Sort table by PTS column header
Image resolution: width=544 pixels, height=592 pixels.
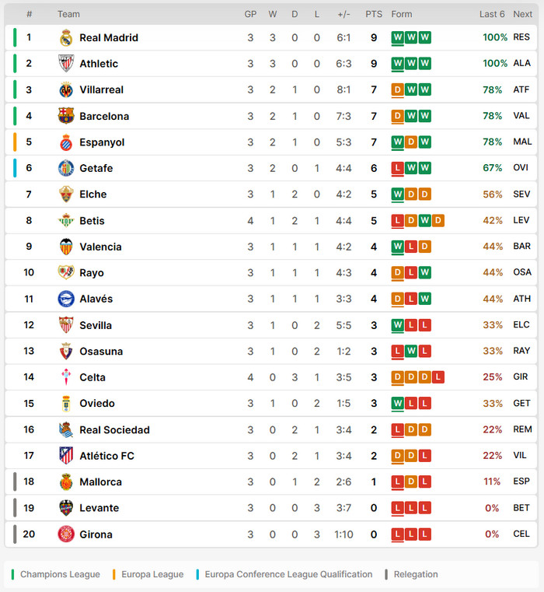click(x=374, y=14)
